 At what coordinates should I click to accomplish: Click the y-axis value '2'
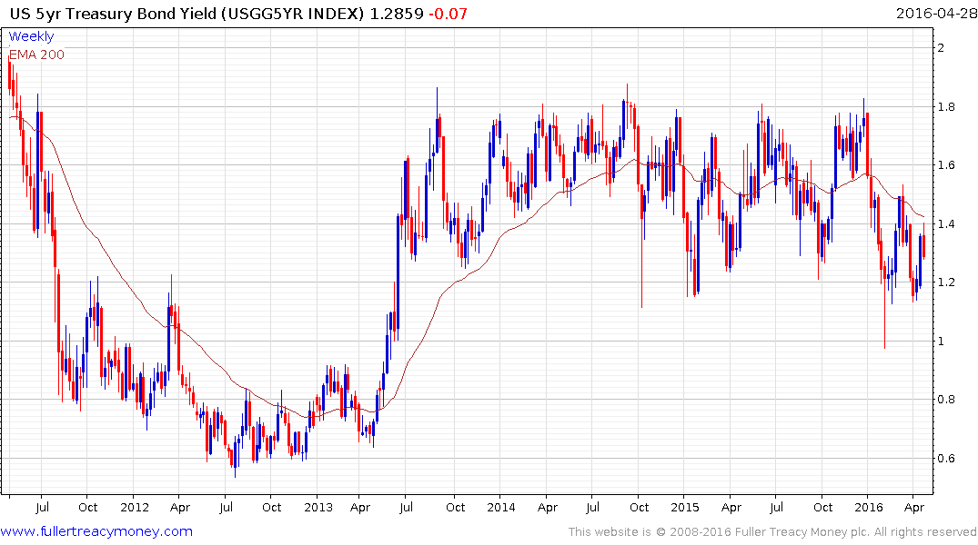[x=942, y=48]
